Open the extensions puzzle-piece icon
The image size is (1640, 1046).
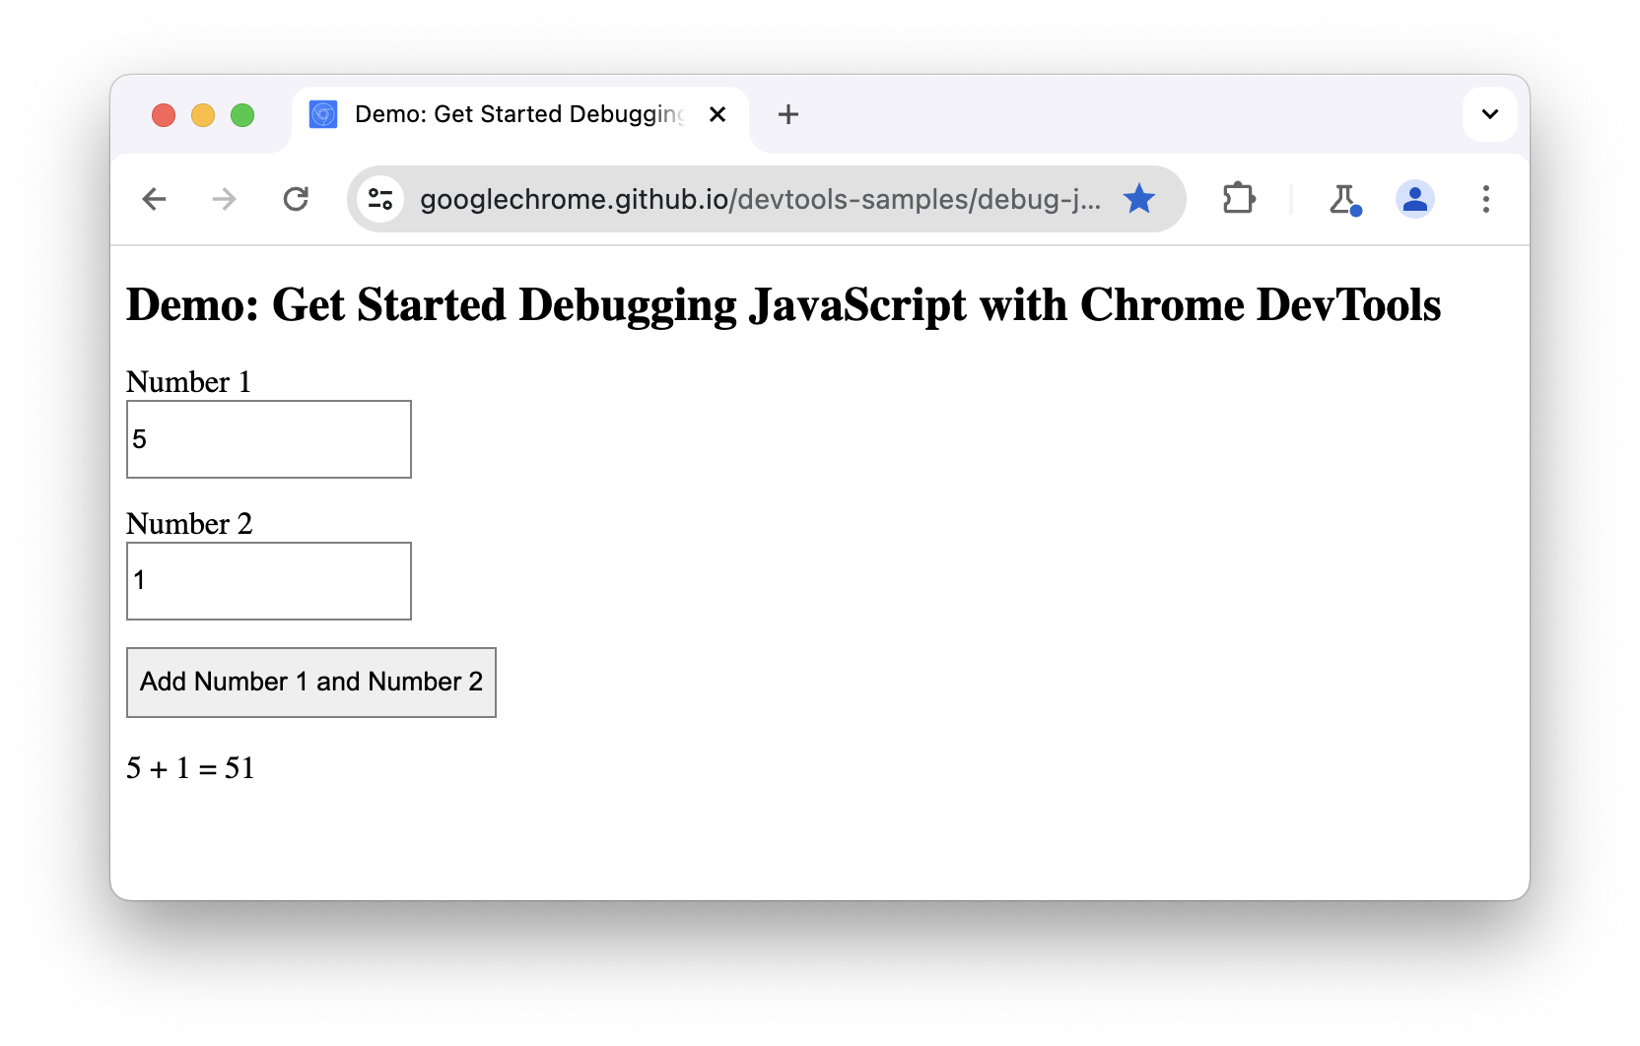[x=1239, y=199]
